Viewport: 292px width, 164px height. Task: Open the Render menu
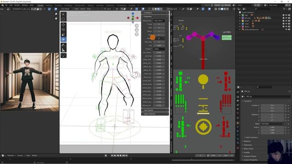[x=17, y=5]
